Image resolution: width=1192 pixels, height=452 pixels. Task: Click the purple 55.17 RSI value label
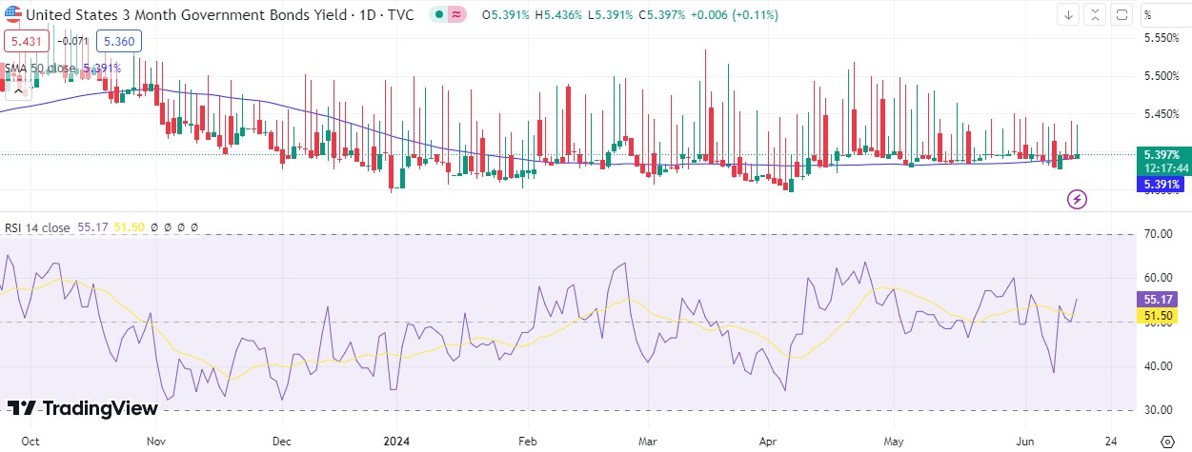coord(1158,299)
